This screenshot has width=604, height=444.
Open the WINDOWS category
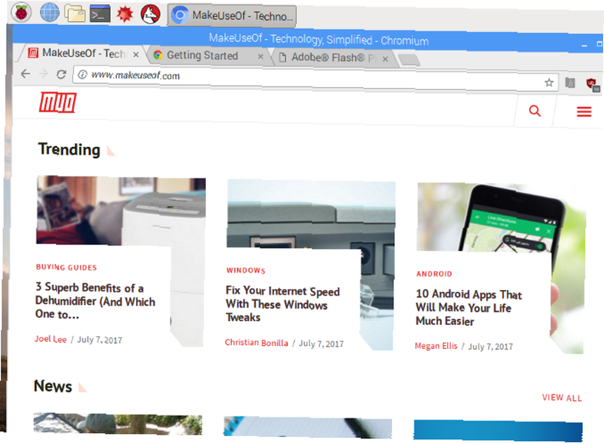246,271
